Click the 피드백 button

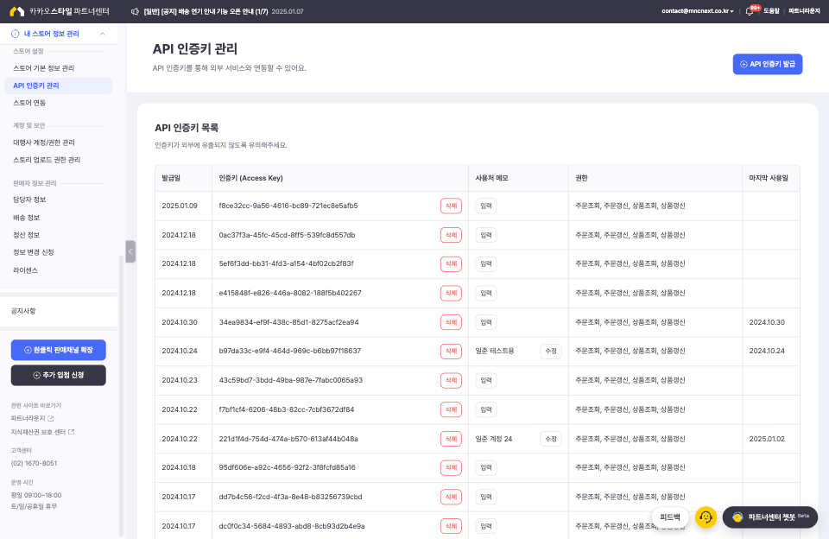click(x=670, y=517)
